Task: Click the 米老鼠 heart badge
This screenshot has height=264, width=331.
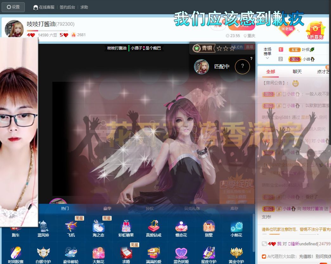Action: [x=287, y=29]
